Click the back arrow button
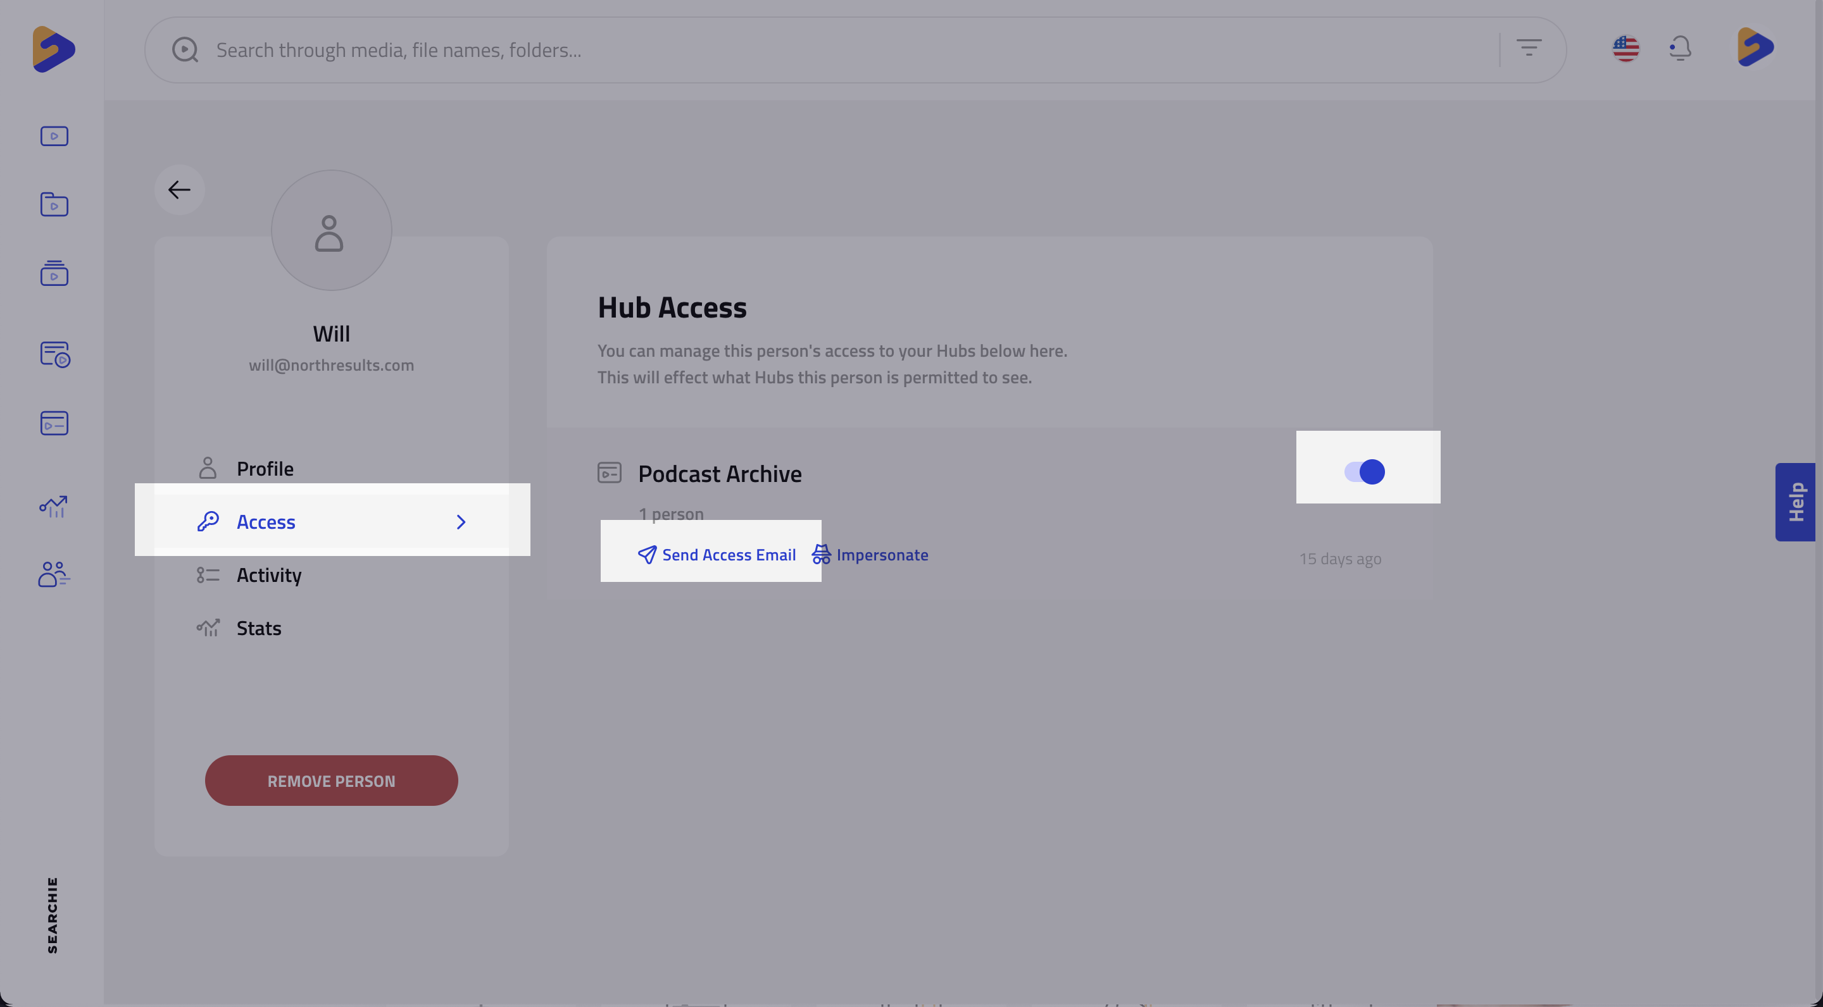The width and height of the screenshot is (1823, 1007). 180,190
